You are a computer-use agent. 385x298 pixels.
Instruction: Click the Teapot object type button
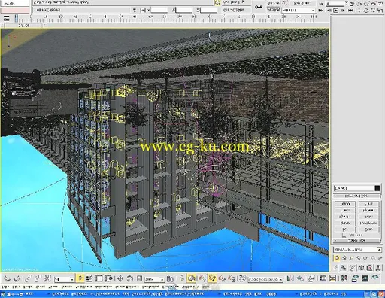(x=345, y=204)
